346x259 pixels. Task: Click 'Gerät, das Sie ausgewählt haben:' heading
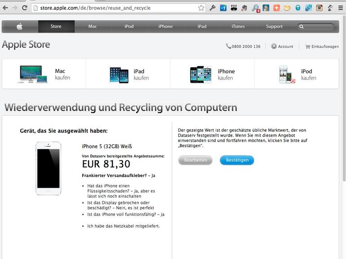coord(64,131)
